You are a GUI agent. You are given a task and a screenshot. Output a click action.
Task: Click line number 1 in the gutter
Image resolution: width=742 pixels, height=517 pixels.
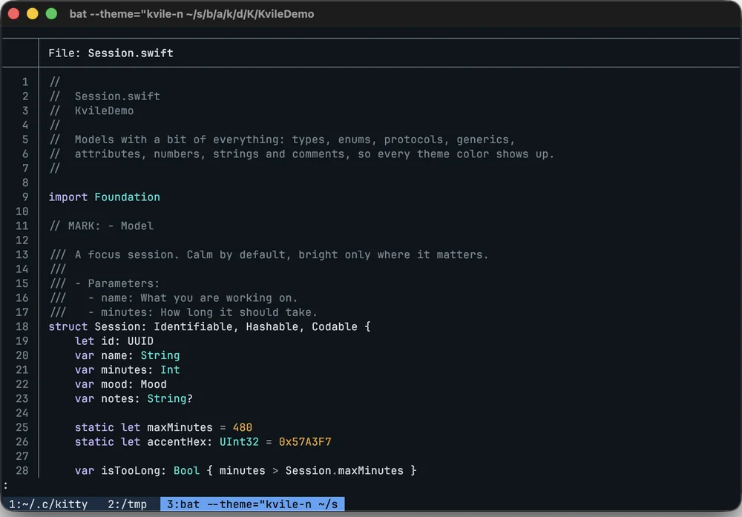tap(25, 82)
